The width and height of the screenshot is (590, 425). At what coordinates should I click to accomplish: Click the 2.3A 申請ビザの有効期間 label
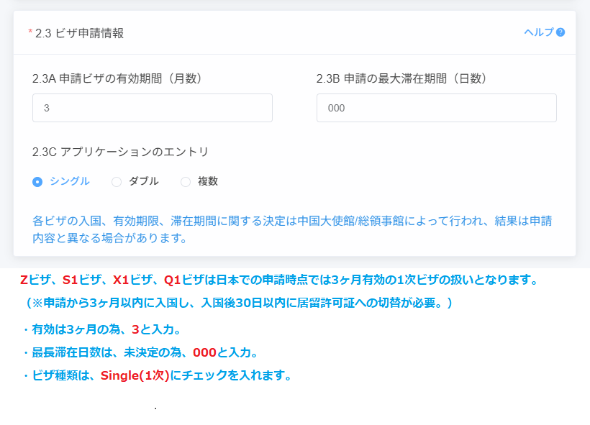click(x=117, y=78)
